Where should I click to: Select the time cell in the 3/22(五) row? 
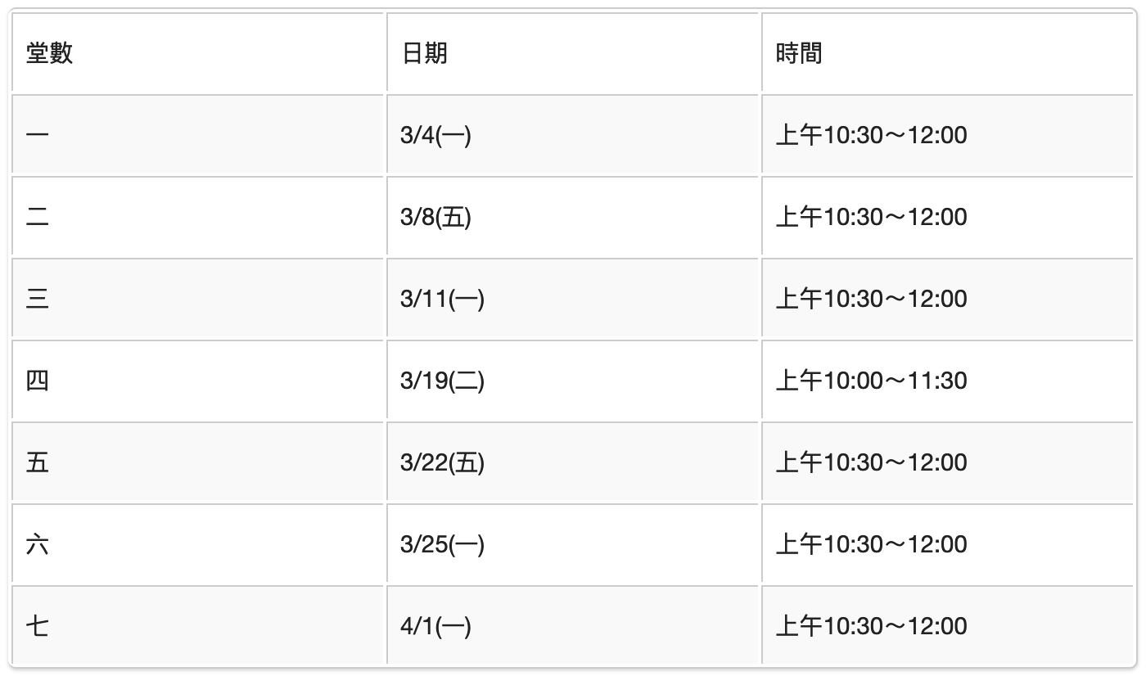pos(871,462)
